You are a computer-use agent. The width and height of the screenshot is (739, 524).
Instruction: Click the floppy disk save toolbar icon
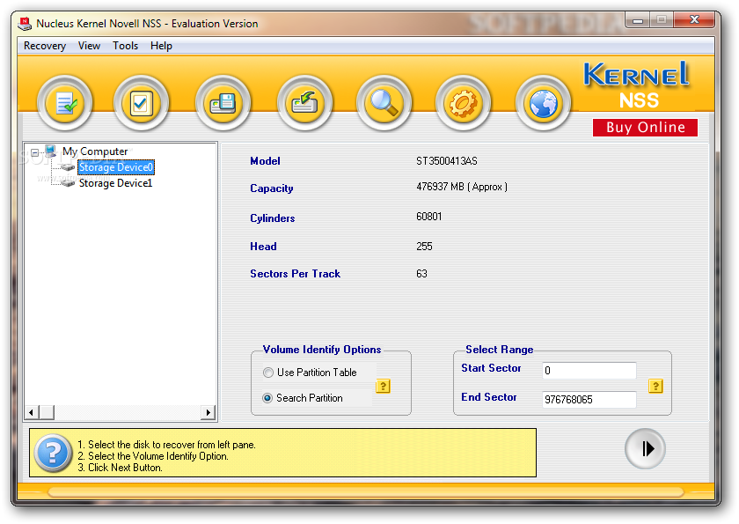[223, 103]
